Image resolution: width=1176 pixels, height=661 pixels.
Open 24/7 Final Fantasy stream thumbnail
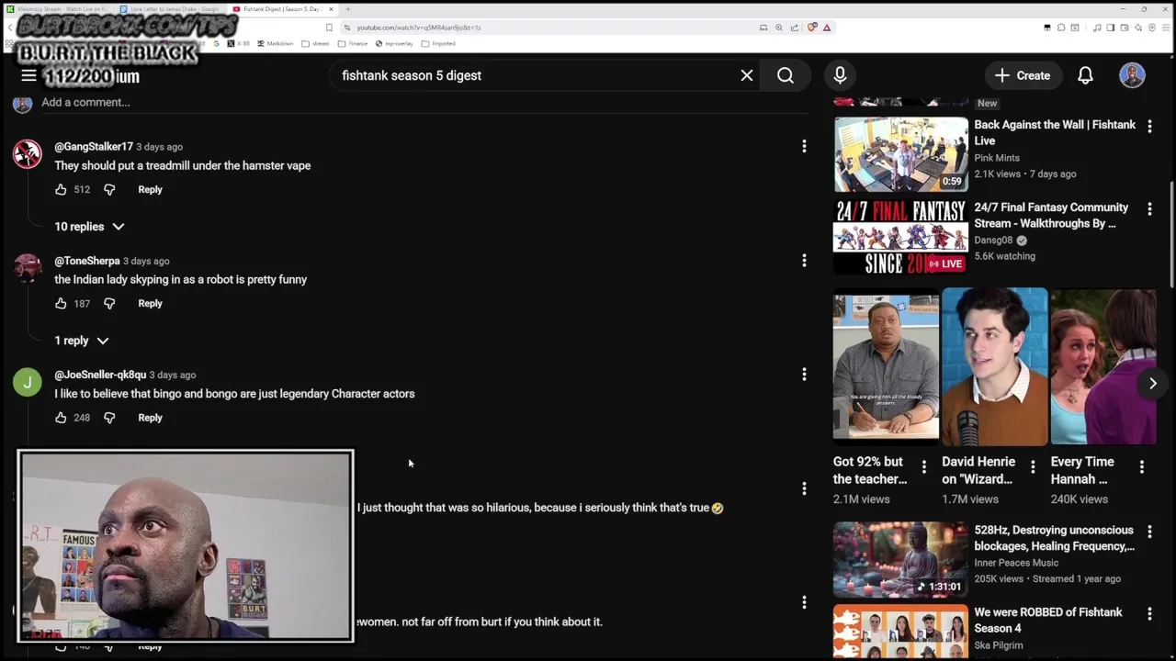click(x=900, y=237)
